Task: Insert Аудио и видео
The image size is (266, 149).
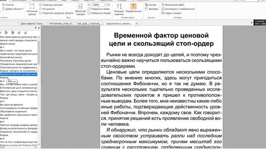Action: (171, 13)
